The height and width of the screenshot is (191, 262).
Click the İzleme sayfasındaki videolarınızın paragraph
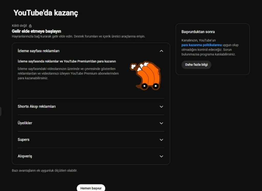[x=68, y=73]
